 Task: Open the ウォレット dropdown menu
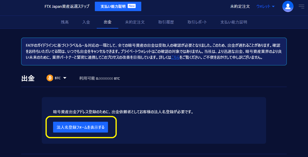(x=265, y=7)
